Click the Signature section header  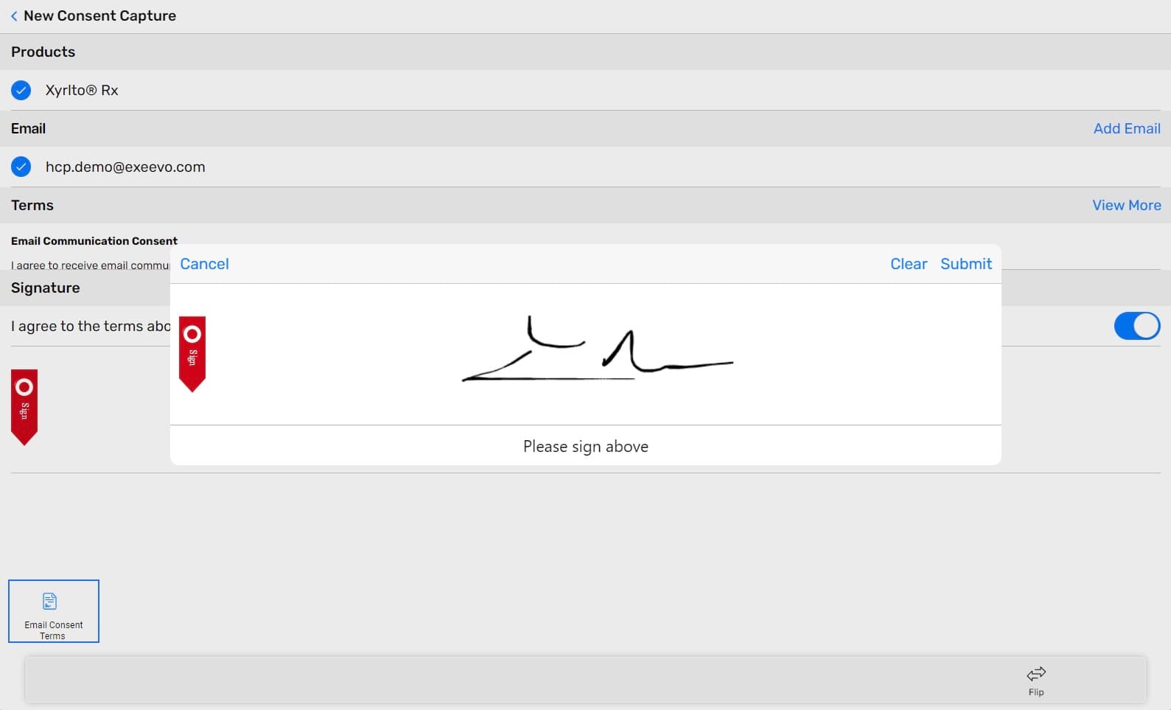click(x=46, y=288)
